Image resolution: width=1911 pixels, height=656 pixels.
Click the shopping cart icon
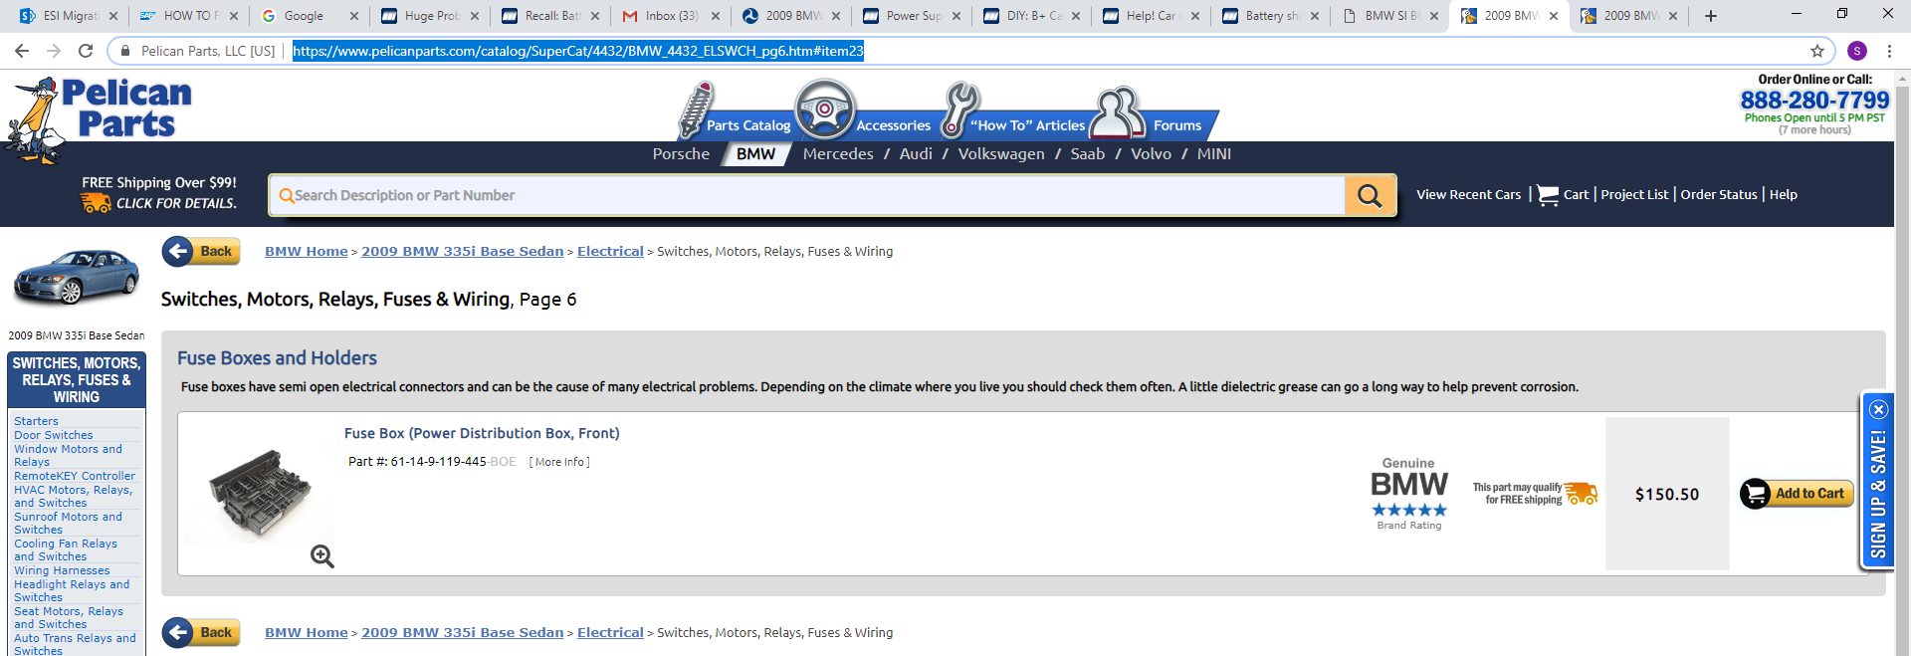pyautogui.click(x=1548, y=195)
